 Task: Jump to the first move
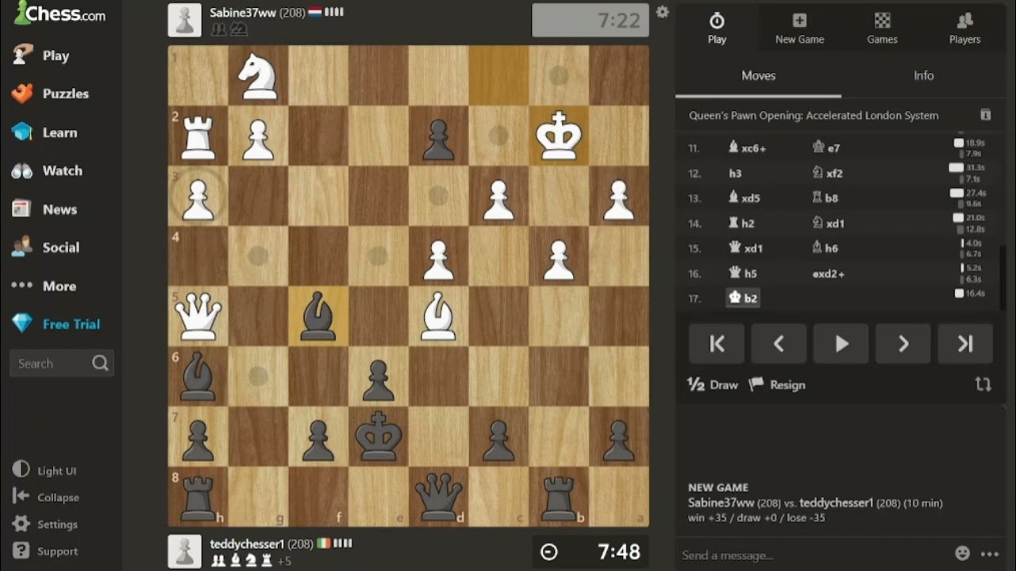(x=717, y=343)
